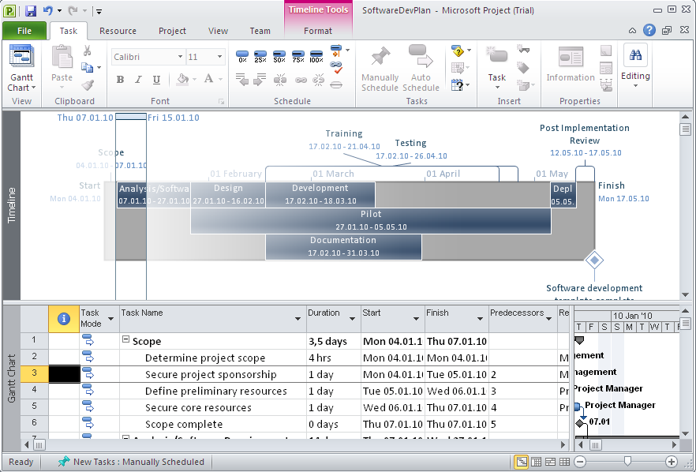Click Mark on Track icon
696x472 pixels.
coord(336,51)
